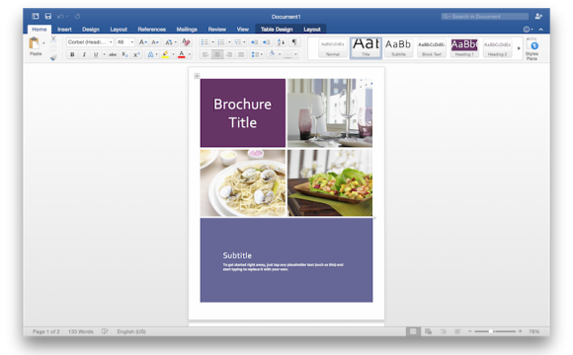Screen dimensions: 573x355
Task: Click the Text Effects outlined A icon
Action: [x=150, y=54]
